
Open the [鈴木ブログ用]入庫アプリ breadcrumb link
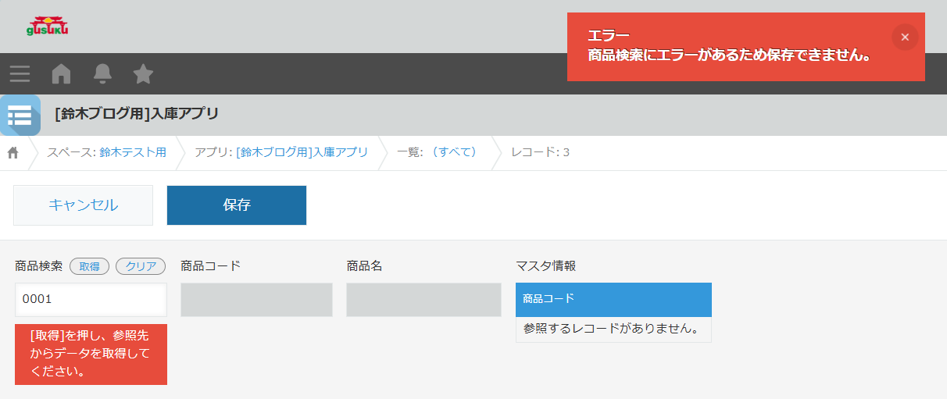302,152
